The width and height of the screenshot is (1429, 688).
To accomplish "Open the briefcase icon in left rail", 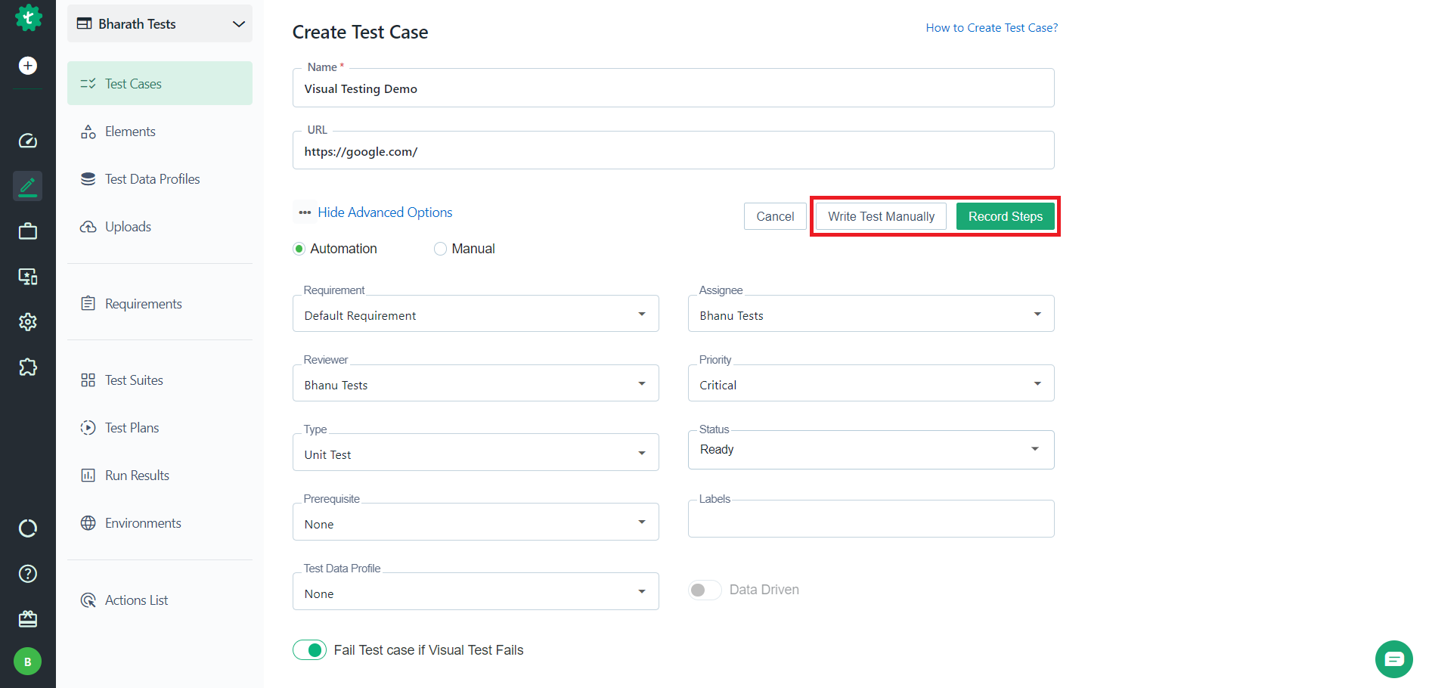I will tap(28, 231).
